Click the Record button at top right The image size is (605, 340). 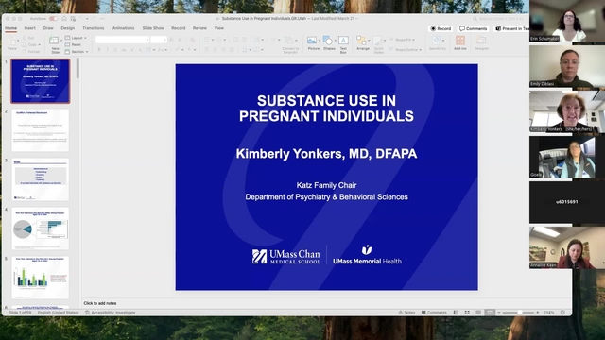(441, 28)
